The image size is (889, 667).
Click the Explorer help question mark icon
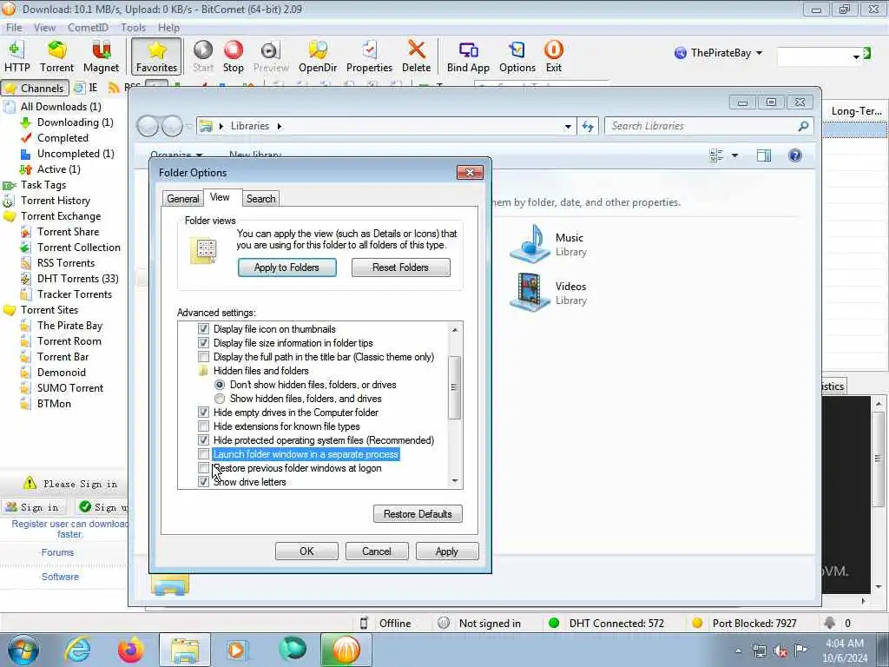(x=795, y=155)
